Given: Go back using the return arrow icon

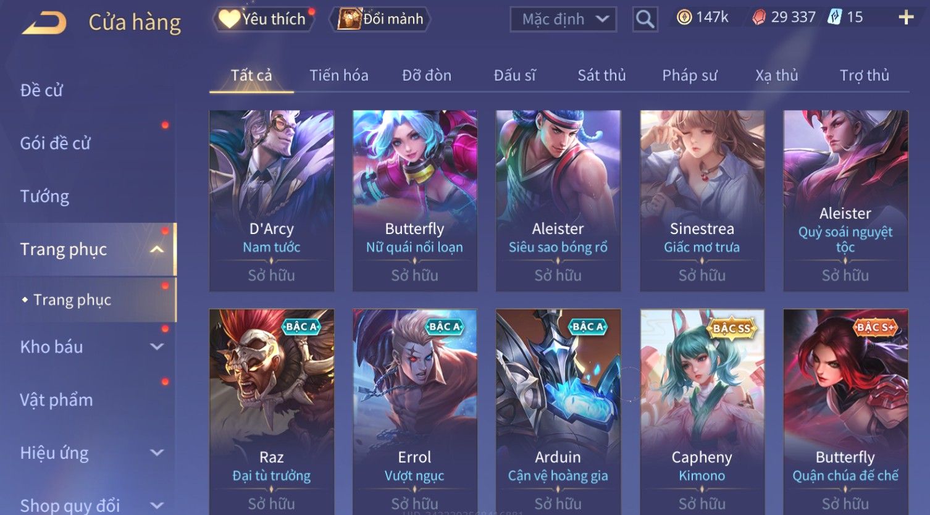Looking at the screenshot, I should (x=44, y=23).
